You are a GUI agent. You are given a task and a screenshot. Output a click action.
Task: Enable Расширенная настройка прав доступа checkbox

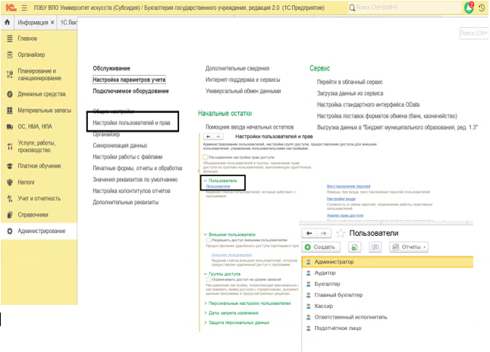point(206,157)
